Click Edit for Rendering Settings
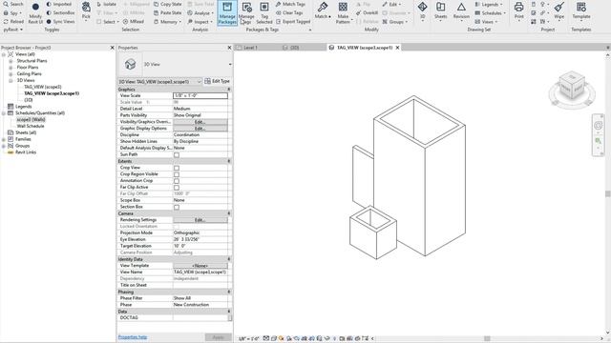 click(x=200, y=220)
